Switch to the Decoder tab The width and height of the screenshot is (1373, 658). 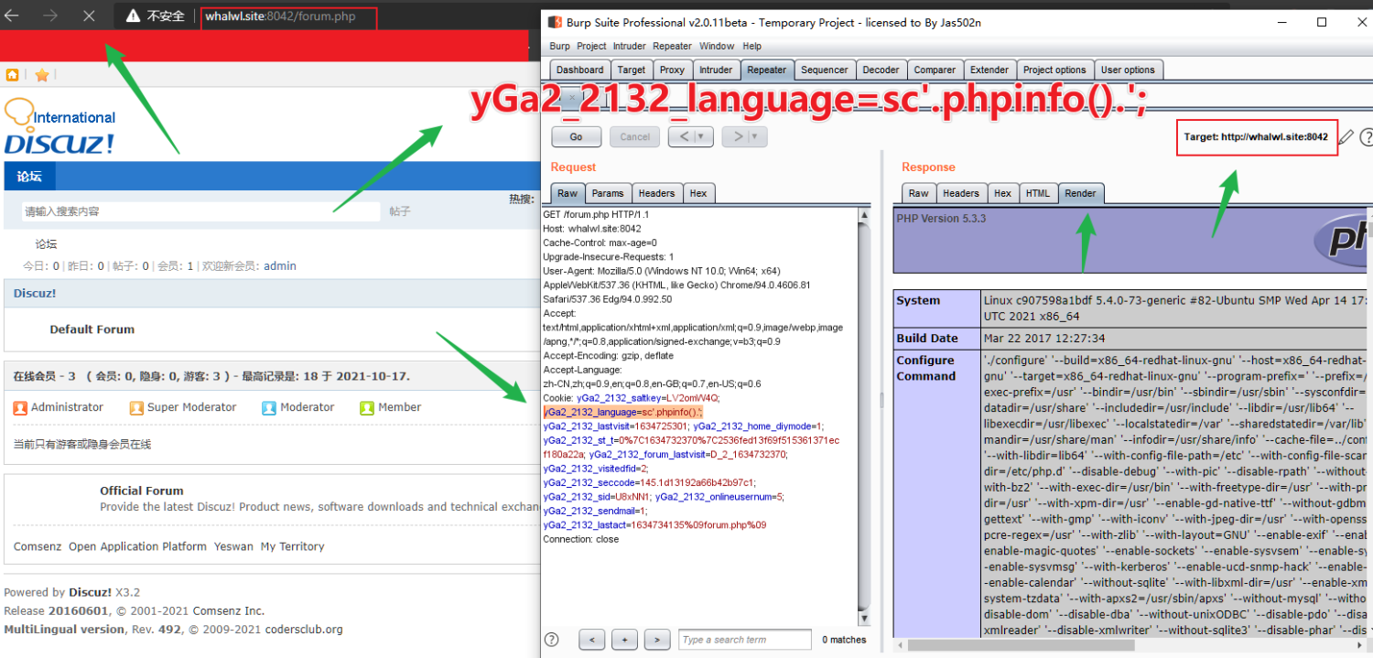click(x=881, y=70)
